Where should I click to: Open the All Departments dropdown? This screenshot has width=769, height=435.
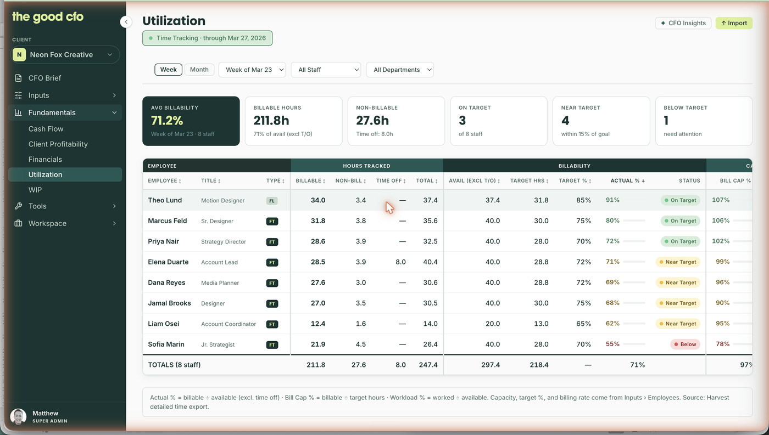tap(400, 70)
